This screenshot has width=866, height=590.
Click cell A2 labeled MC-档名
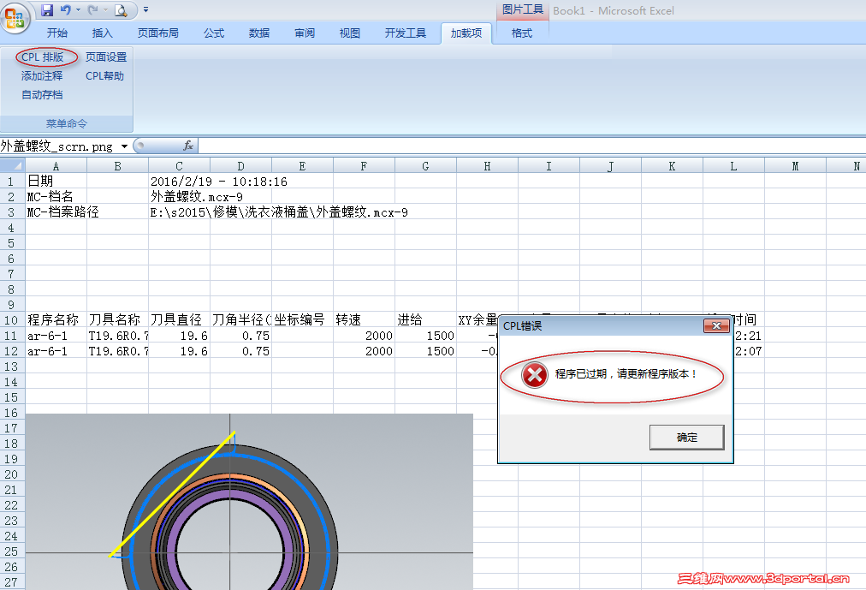click(x=56, y=197)
